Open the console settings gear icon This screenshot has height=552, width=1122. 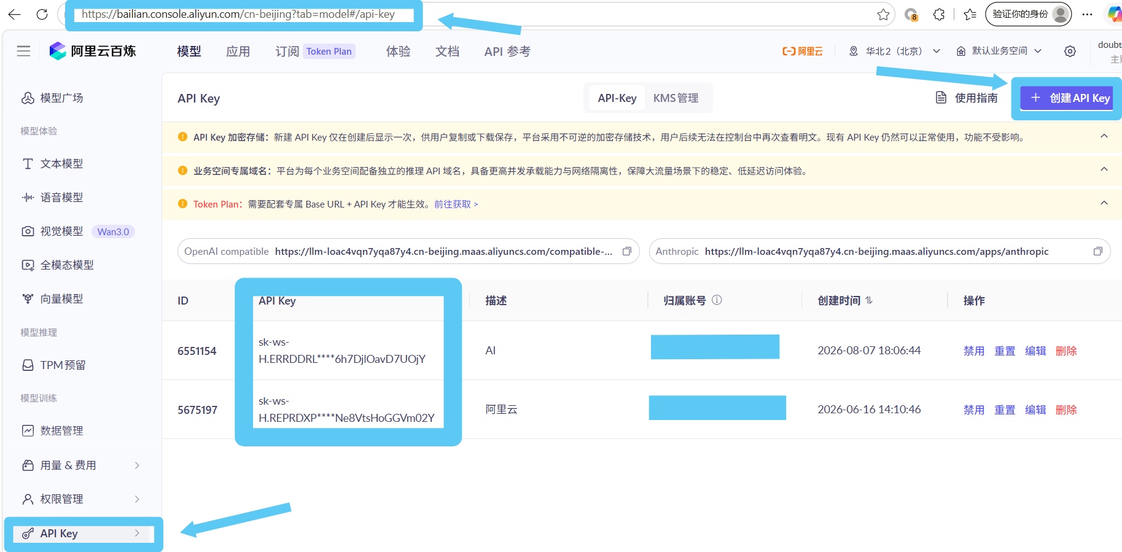click(1070, 51)
